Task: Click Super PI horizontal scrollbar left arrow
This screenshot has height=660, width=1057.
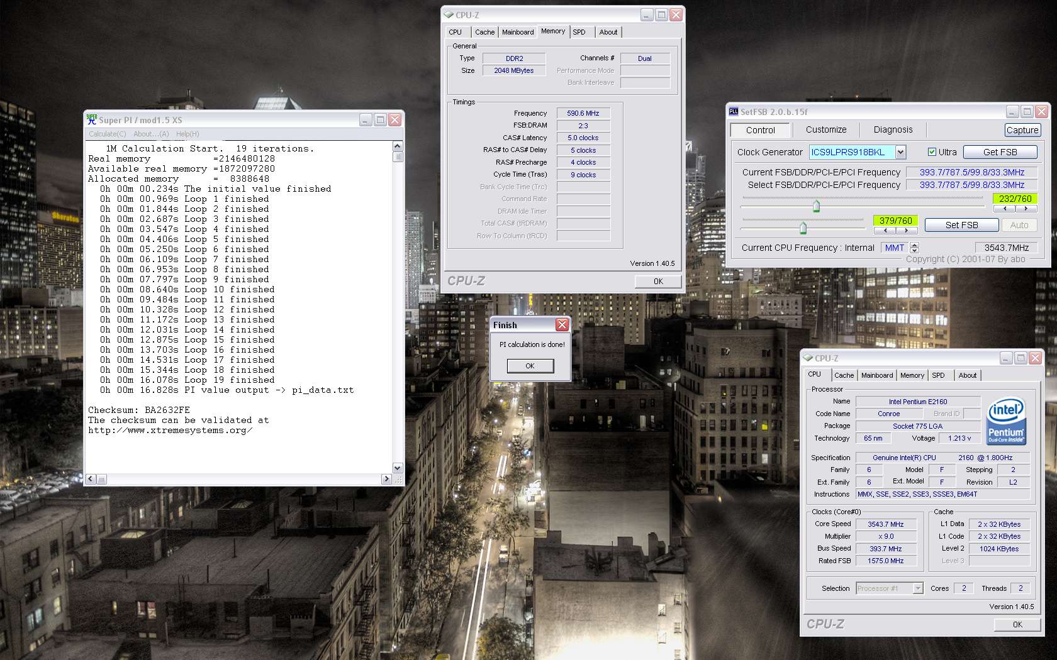Action: click(x=91, y=479)
